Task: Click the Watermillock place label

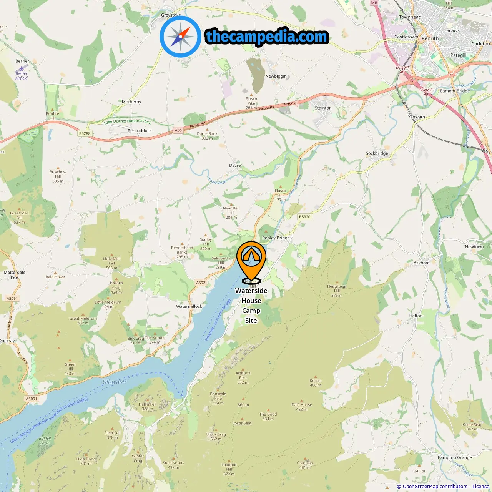Action: pyautogui.click(x=189, y=306)
